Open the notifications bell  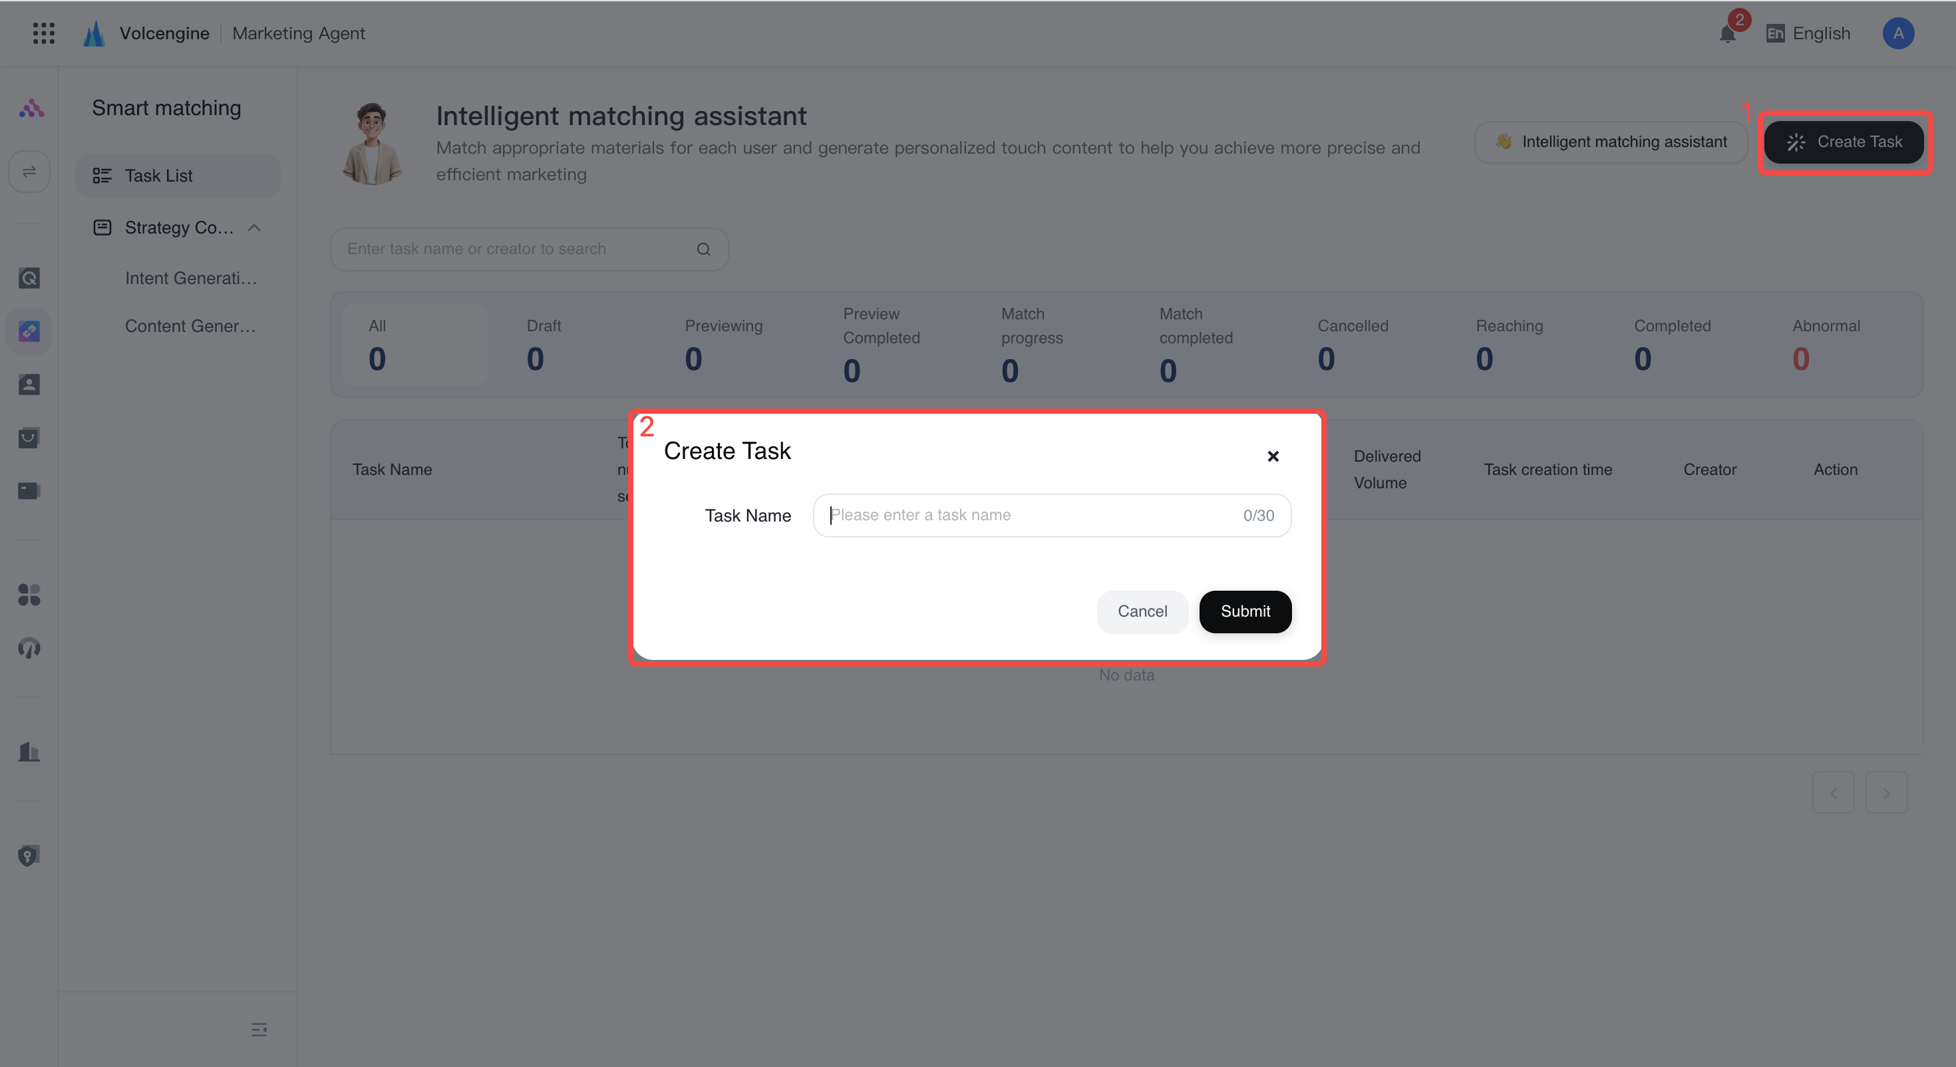(x=1727, y=33)
